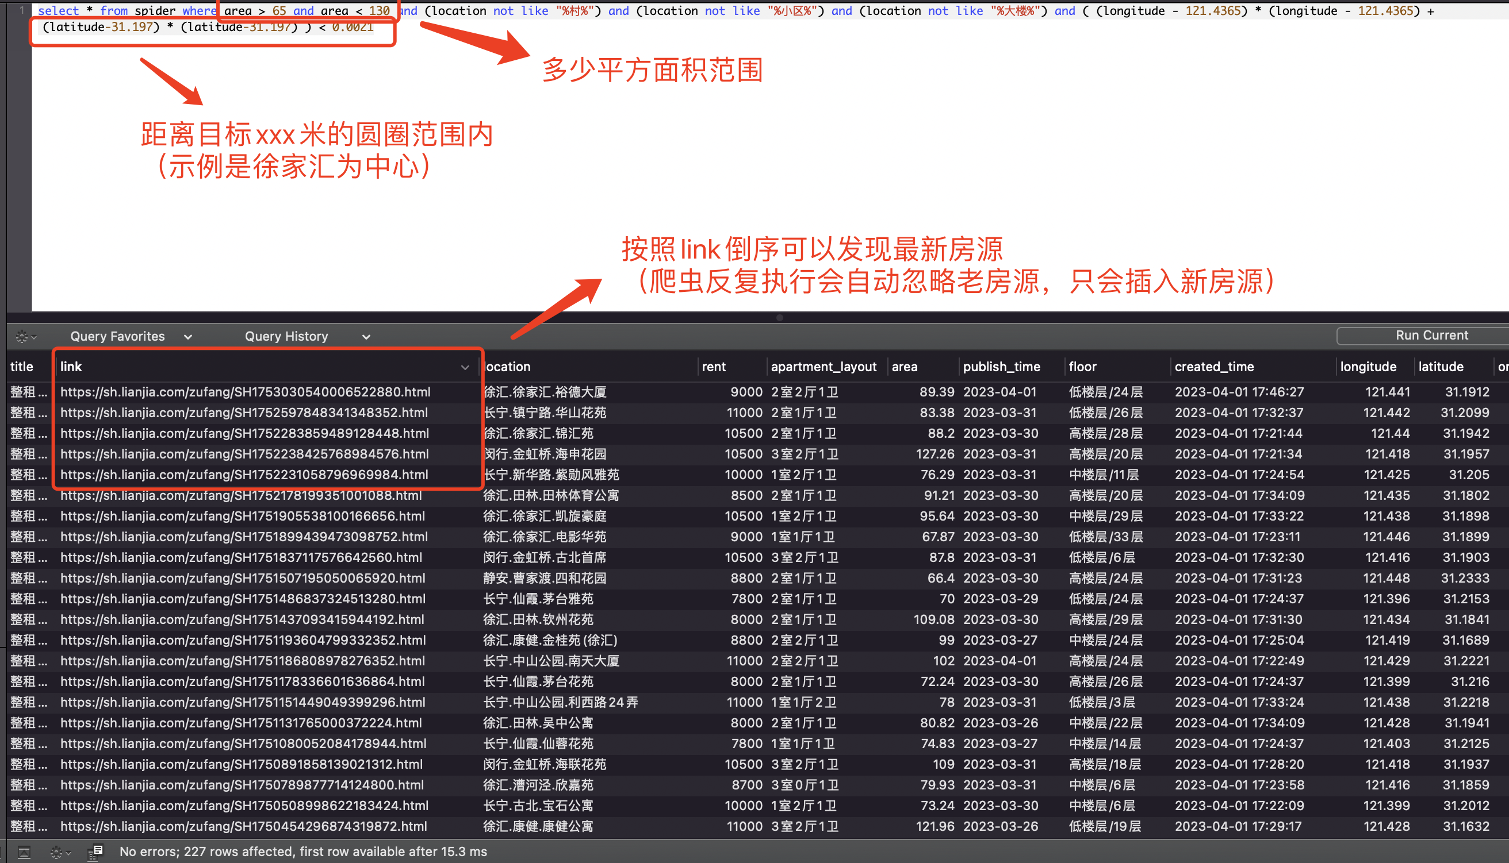1509x863 pixels.
Task: Open the query editor gear menu
Action: pos(25,337)
